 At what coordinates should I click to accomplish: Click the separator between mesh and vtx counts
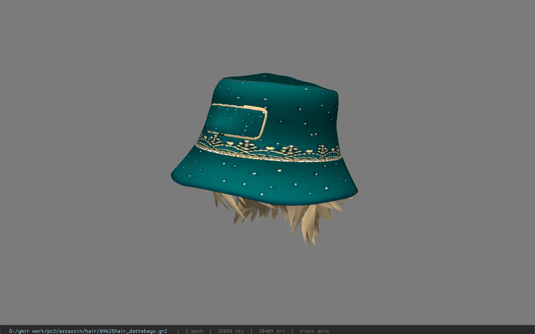[x=210, y=331]
